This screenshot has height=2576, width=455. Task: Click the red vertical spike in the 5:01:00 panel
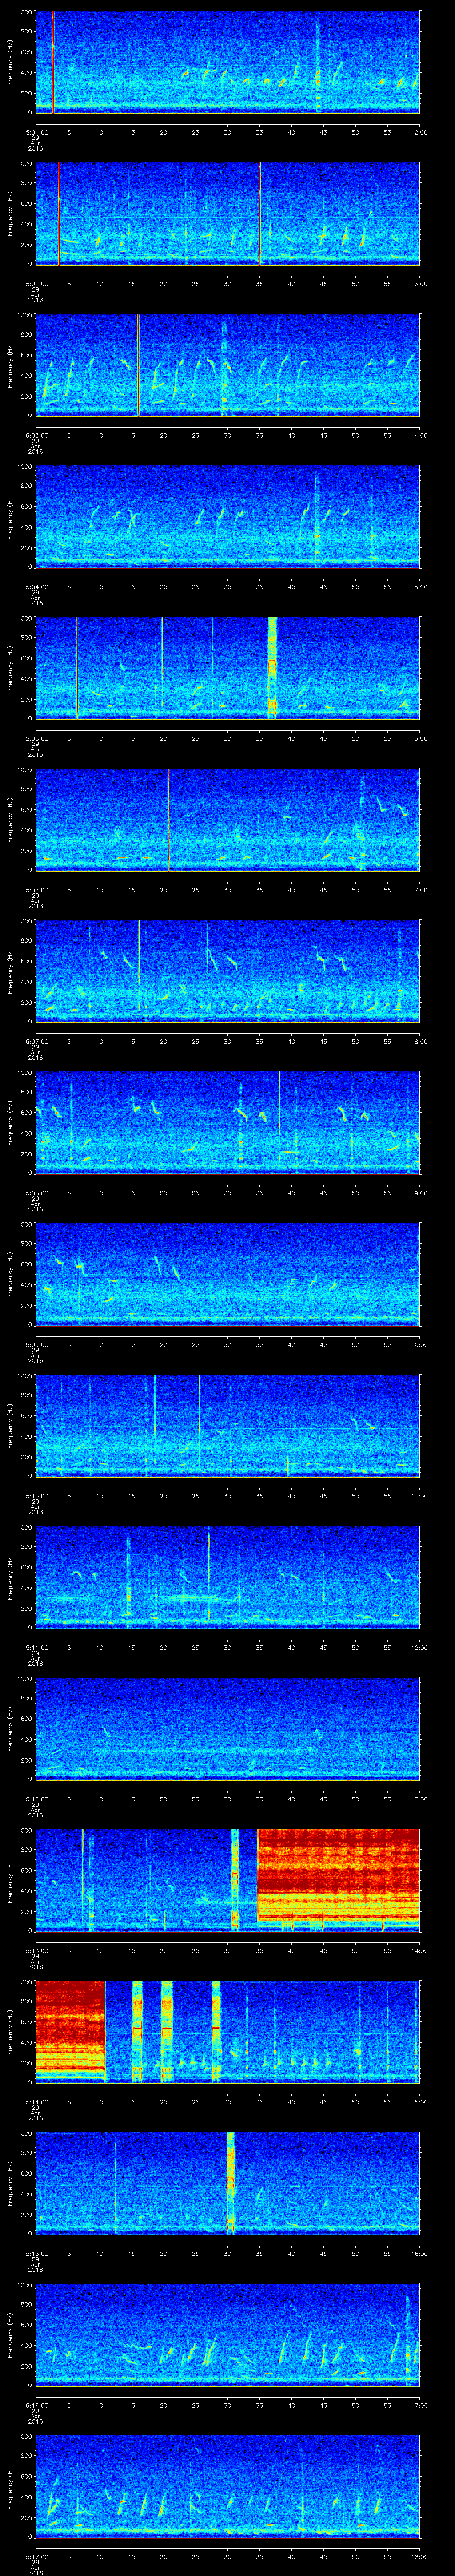pos(52,62)
